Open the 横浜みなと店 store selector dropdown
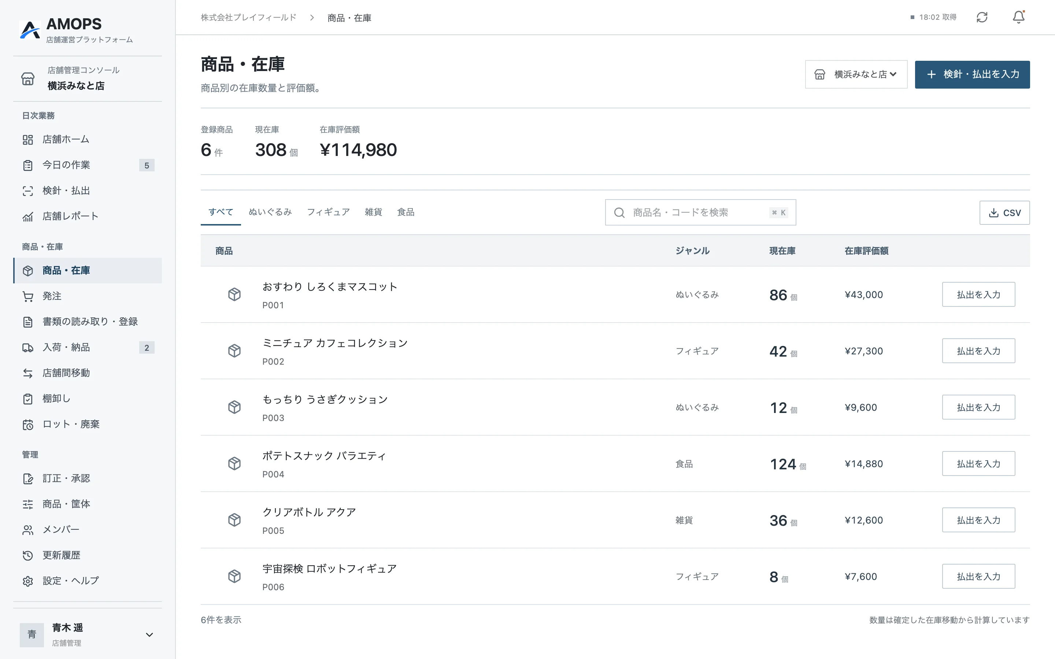Screen dimensions: 1055x659 [856, 75]
